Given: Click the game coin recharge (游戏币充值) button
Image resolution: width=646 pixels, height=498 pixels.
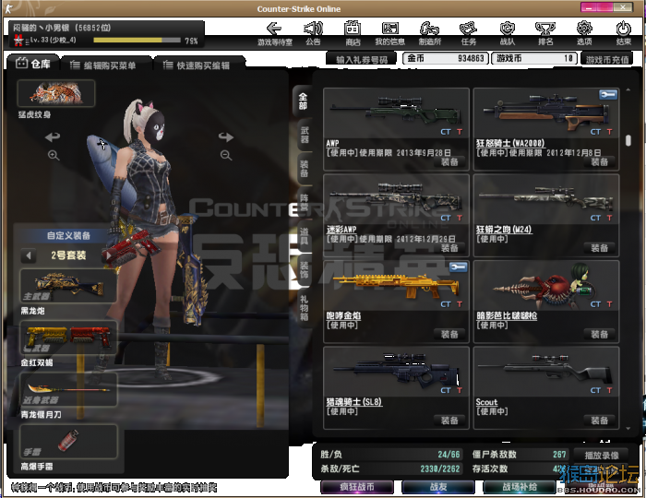Looking at the screenshot, I should pos(607,59).
